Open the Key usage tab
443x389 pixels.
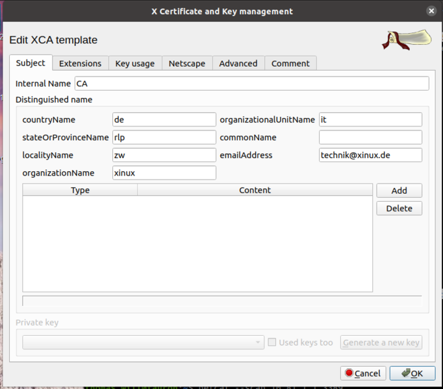coord(134,63)
